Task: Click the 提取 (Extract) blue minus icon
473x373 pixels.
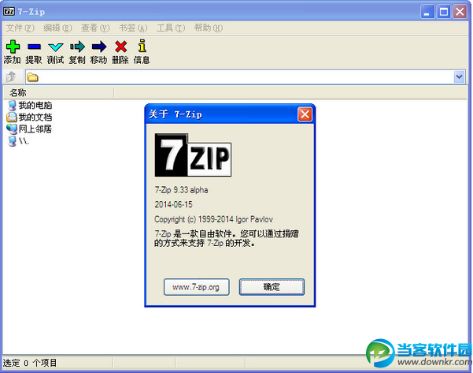Action: click(x=34, y=47)
